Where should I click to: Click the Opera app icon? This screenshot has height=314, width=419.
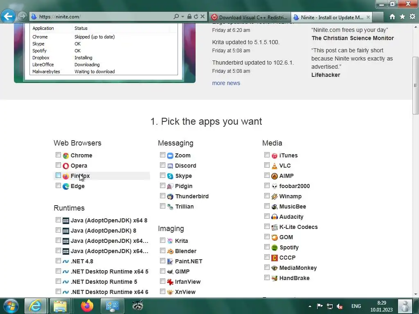pyautogui.click(x=66, y=166)
